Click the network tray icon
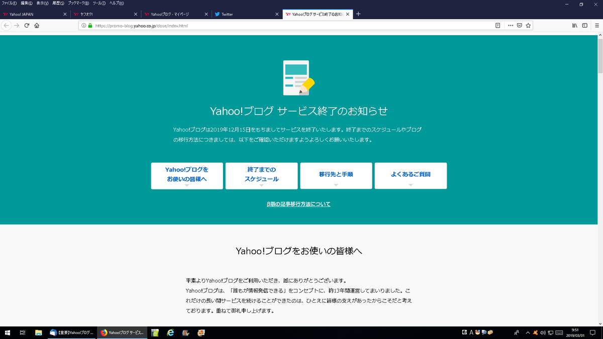The width and height of the screenshot is (603, 339). click(x=551, y=332)
